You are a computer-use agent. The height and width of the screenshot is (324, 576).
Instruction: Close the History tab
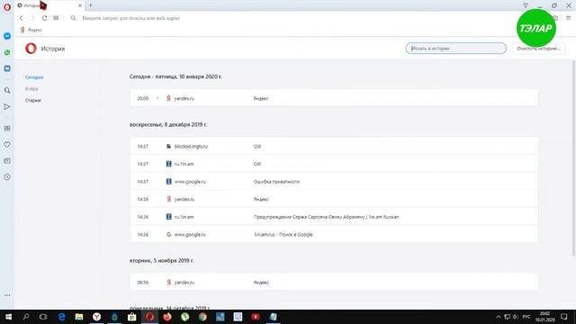80,5
